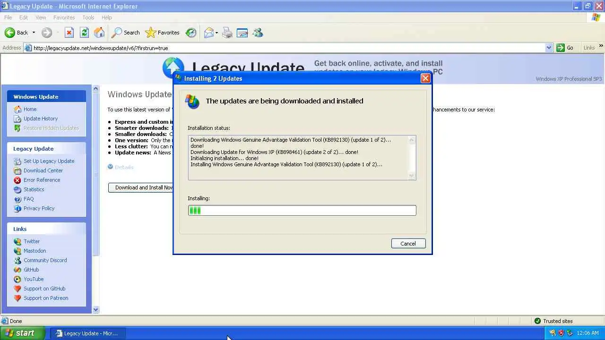This screenshot has width=605, height=340.
Task: Open Support on GitHub link
Action: [44, 289]
